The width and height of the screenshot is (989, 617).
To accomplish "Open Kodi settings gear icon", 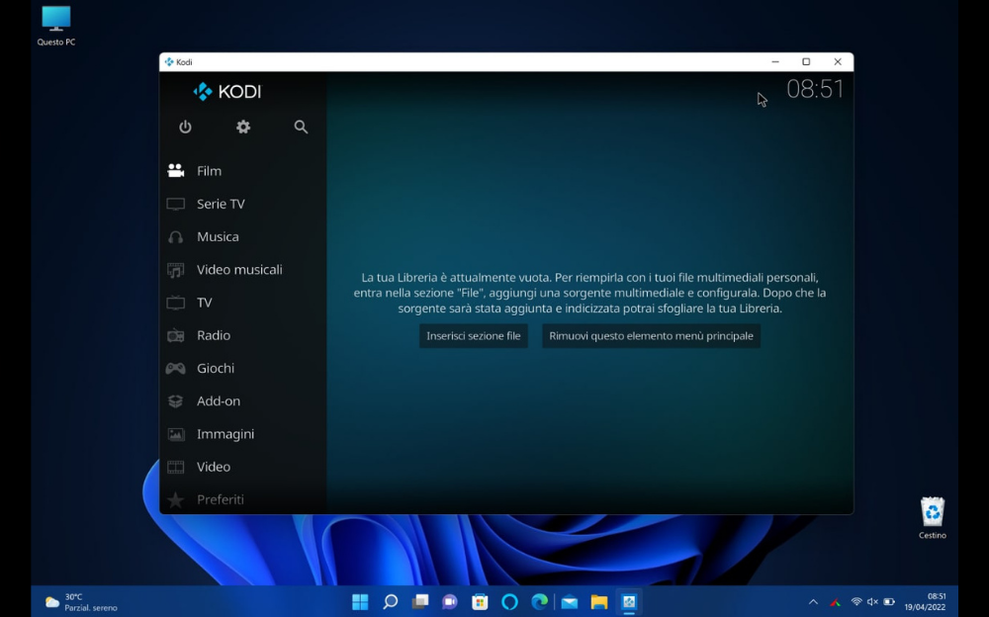I will click(x=243, y=127).
